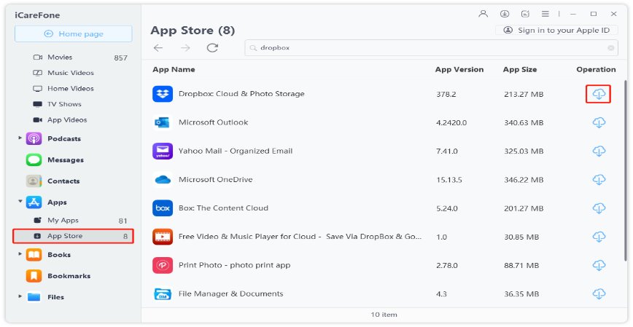Download File Manager & Documents app
633x327 pixels.
pos(599,293)
